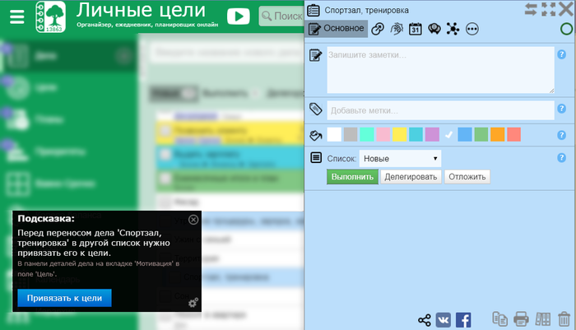576x330 pixels.
Task: Open help for the tags field
Action: point(561,109)
